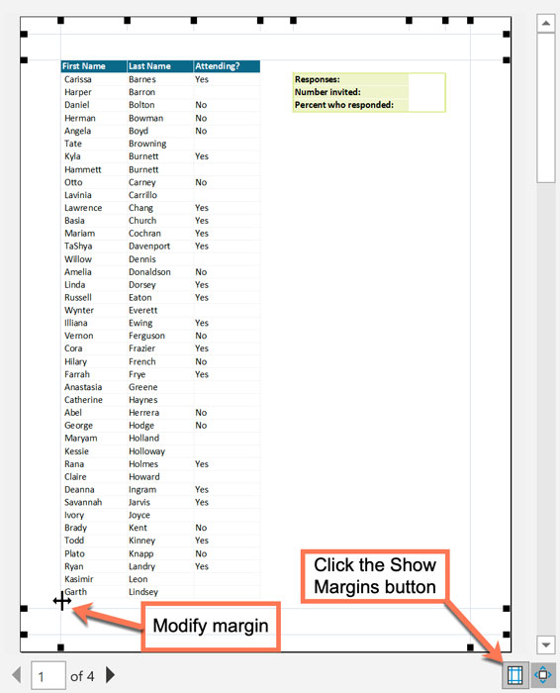Click the last name 'Browning'
The height and width of the screenshot is (693, 560).
pos(147,144)
